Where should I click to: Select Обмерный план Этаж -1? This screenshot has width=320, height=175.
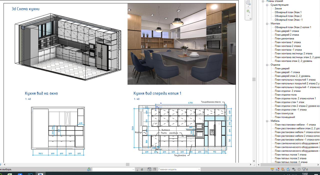[x=288, y=20]
